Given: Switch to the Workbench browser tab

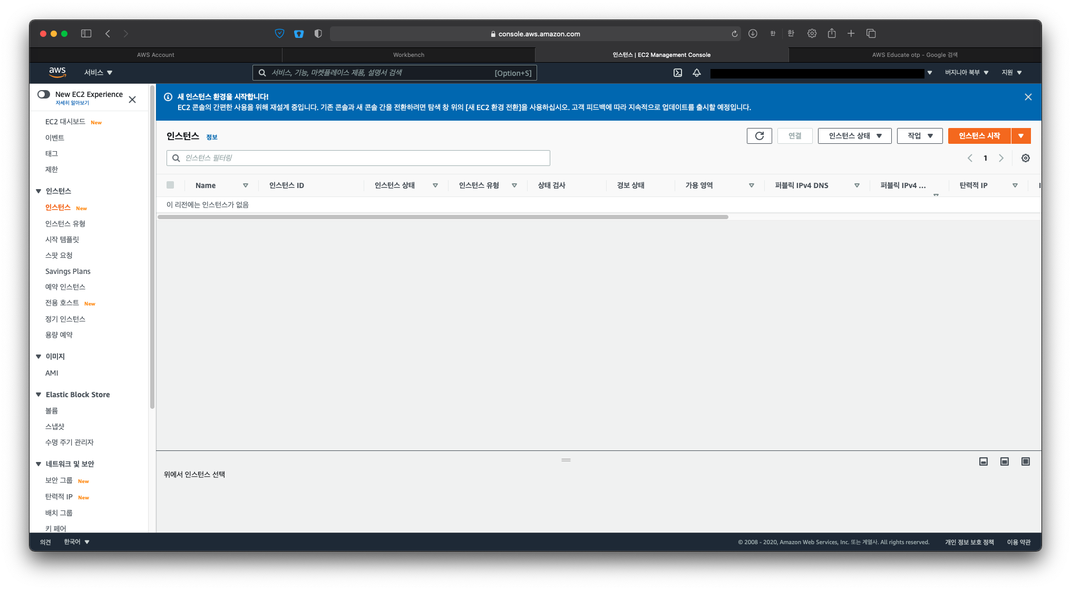Looking at the screenshot, I should [x=408, y=55].
